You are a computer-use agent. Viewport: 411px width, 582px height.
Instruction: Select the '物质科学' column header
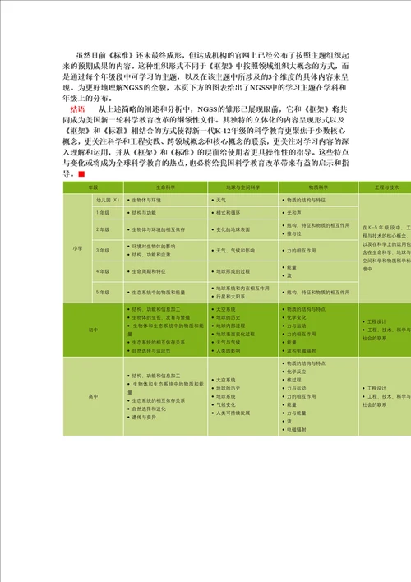click(318, 187)
